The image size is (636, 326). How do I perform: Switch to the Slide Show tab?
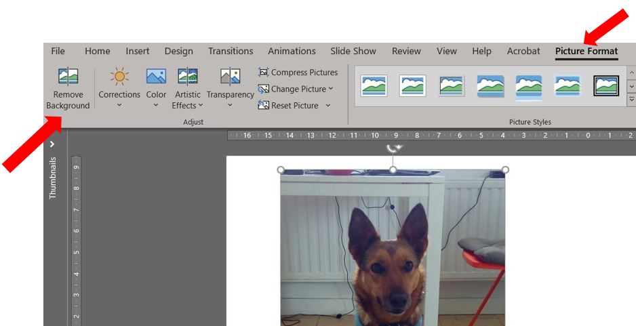(x=353, y=51)
